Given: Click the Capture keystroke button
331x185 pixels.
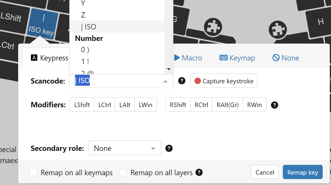Looking at the screenshot, I should [x=224, y=81].
